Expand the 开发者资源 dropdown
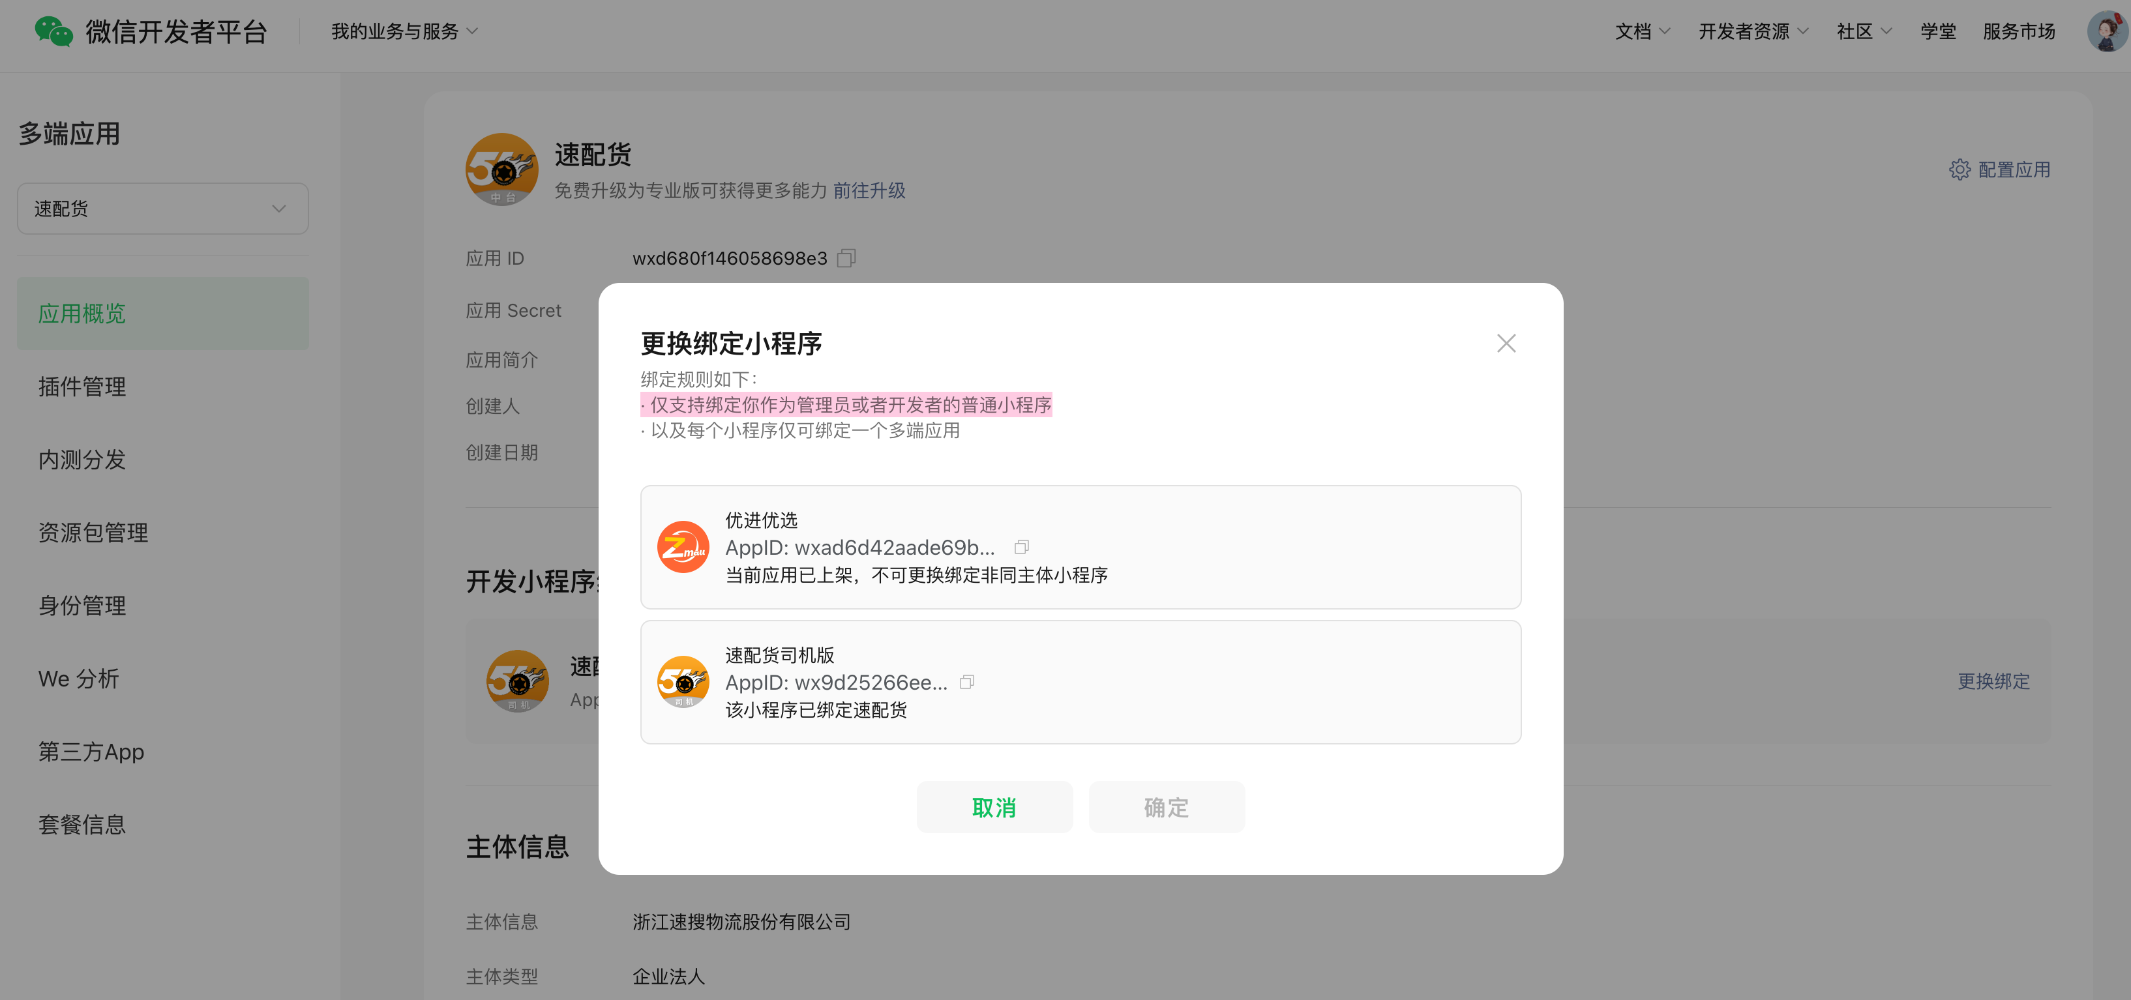2131x1000 pixels. [x=1753, y=31]
